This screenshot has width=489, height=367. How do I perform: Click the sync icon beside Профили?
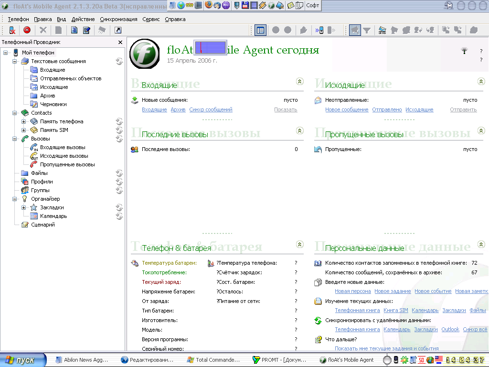(x=119, y=182)
